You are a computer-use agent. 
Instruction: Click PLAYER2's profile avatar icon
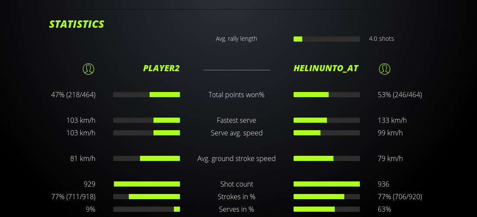(88, 69)
